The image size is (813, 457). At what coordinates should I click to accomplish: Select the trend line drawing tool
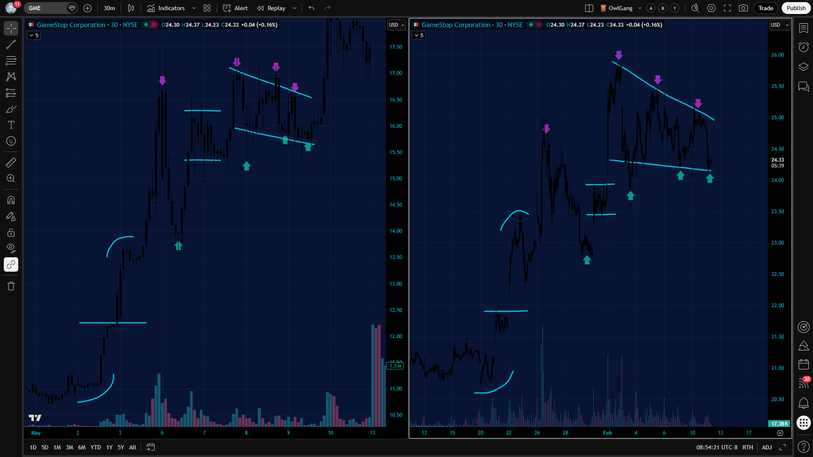click(11, 44)
